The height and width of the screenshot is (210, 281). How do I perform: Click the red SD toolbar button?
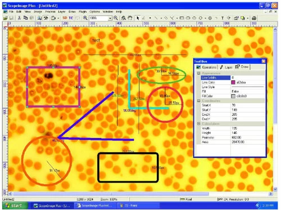click(x=65, y=18)
